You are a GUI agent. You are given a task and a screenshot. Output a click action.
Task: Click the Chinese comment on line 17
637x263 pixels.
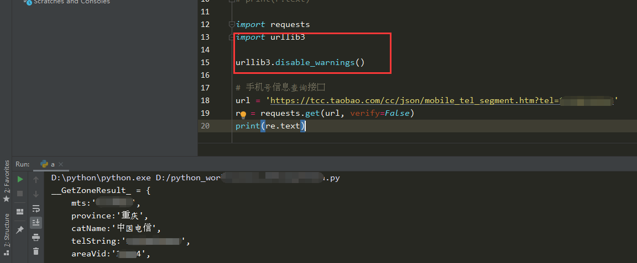pos(281,88)
